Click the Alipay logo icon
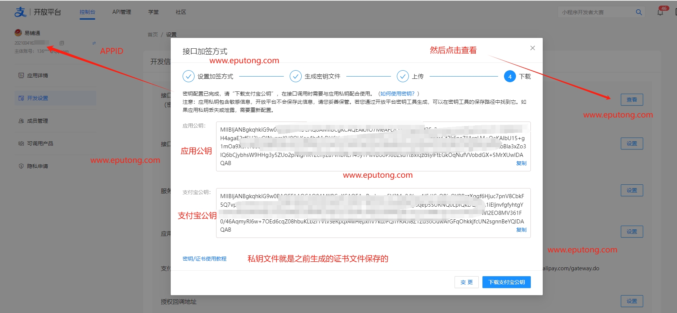Image resolution: width=677 pixels, height=313 pixels. point(20,12)
